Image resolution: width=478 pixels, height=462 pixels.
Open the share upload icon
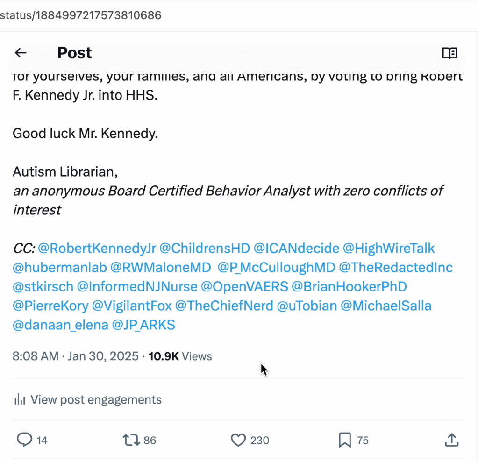(x=451, y=440)
